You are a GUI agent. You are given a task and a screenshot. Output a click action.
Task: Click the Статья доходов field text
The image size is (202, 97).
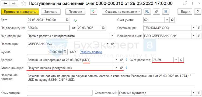[71, 68]
